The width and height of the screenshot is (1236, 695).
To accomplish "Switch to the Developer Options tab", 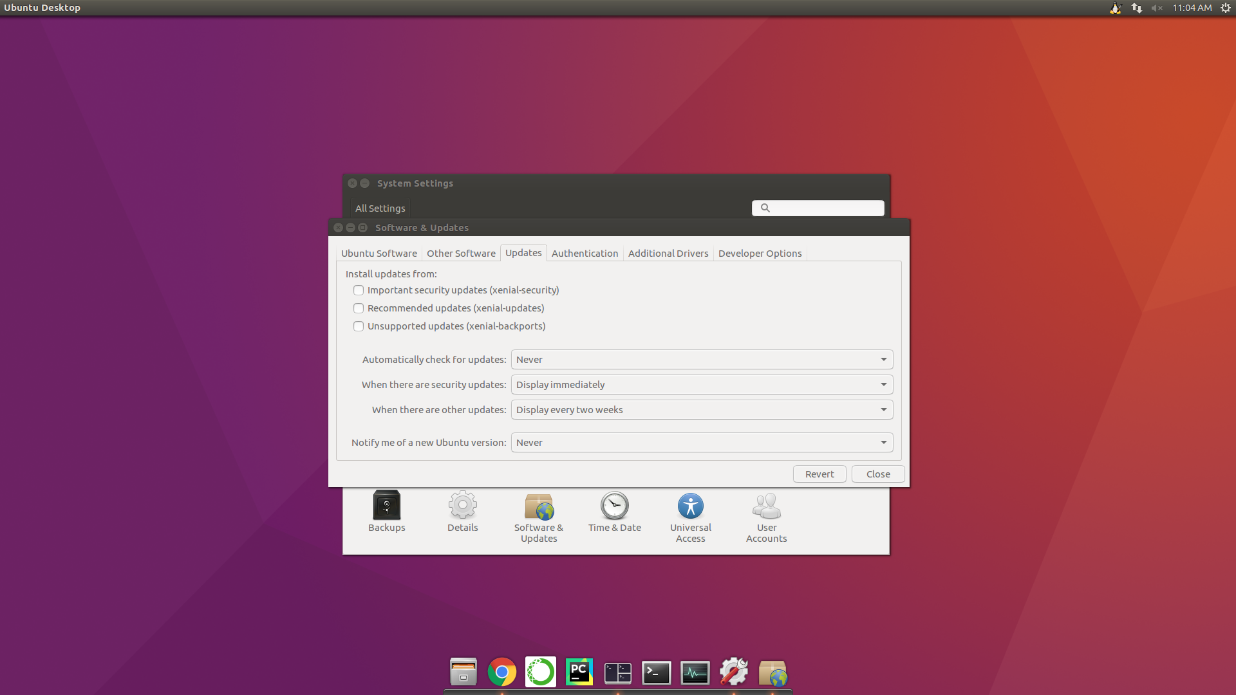I will click(760, 254).
